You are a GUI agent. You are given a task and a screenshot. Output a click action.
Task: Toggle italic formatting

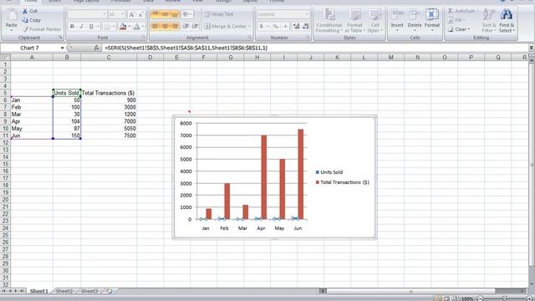[x=81, y=26]
